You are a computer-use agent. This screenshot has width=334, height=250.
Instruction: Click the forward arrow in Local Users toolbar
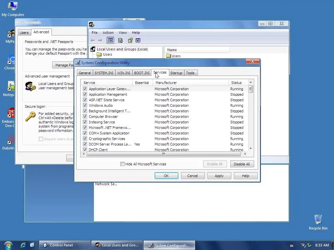(x=100, y=40)
